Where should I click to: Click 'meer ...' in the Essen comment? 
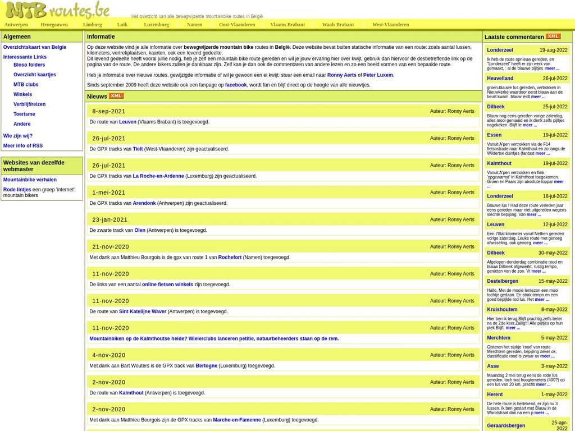click(542, 154)
